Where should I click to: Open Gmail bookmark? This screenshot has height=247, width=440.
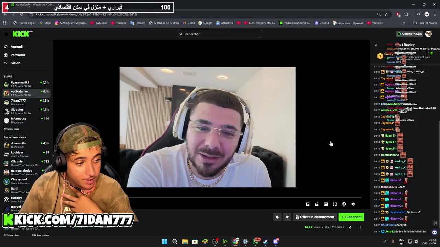click(189, 23)
